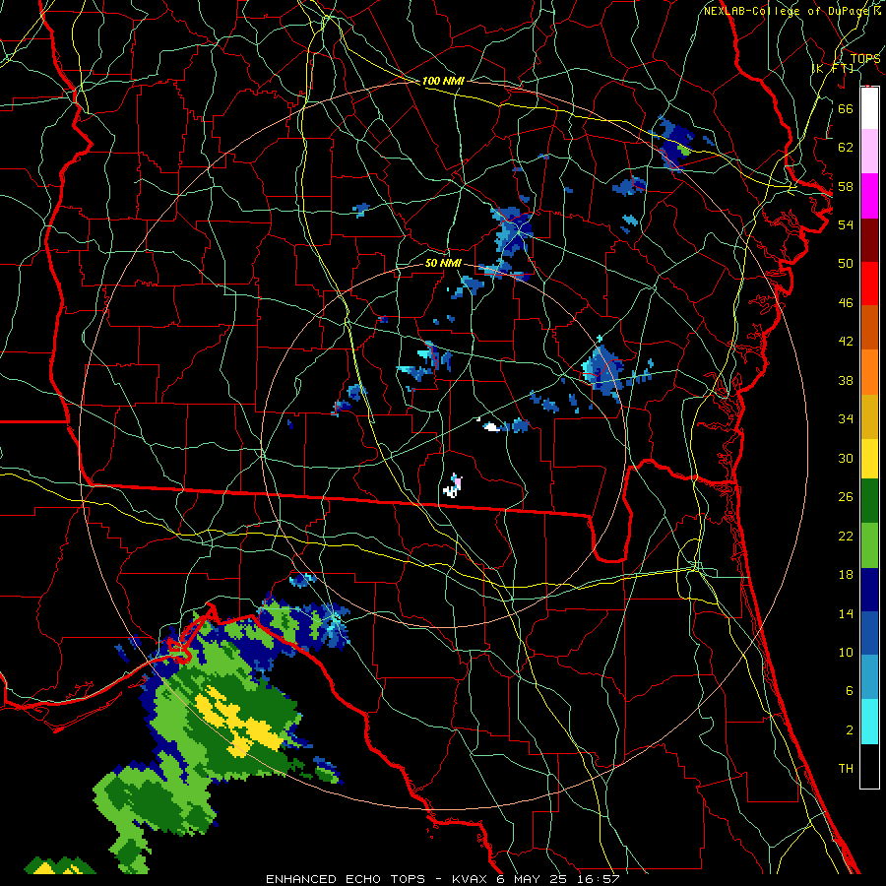Click the legend value '26'
This screenshot has height=886, width=886.
tap(846, 497)
